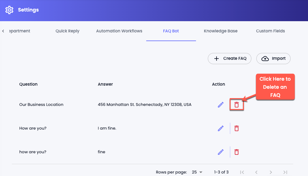Edit the 'How are you?' FAQ

click(x=221, y=128)
